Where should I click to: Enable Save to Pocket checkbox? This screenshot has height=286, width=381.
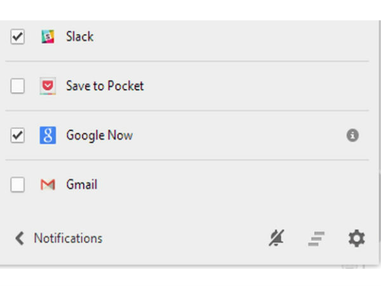(18, 86)
